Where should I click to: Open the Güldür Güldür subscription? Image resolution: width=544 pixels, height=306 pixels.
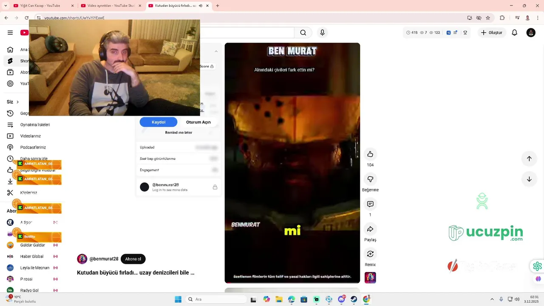[x=33, y=245]
